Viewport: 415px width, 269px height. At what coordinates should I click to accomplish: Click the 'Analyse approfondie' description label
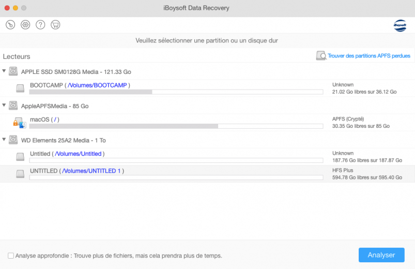tap(118, 256)
